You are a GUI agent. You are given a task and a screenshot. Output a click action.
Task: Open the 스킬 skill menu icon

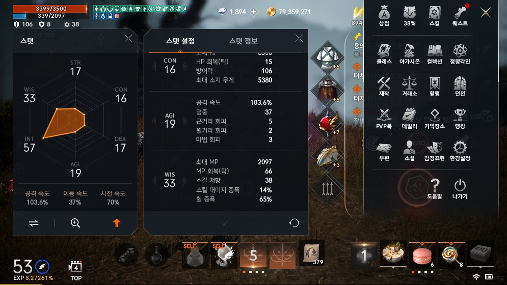pyautogui.click(x=435, y=16)
